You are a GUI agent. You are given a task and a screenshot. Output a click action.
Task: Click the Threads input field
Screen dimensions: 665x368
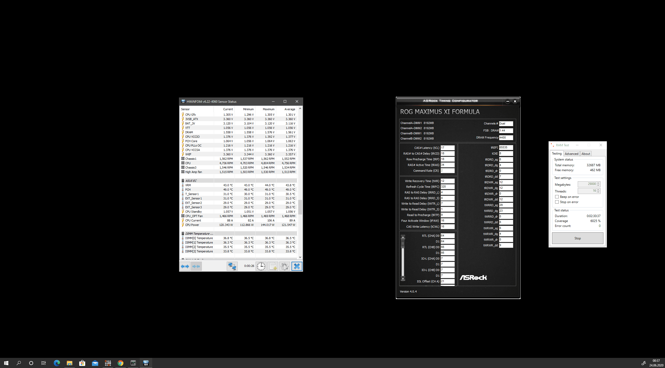tap(587, 191)
